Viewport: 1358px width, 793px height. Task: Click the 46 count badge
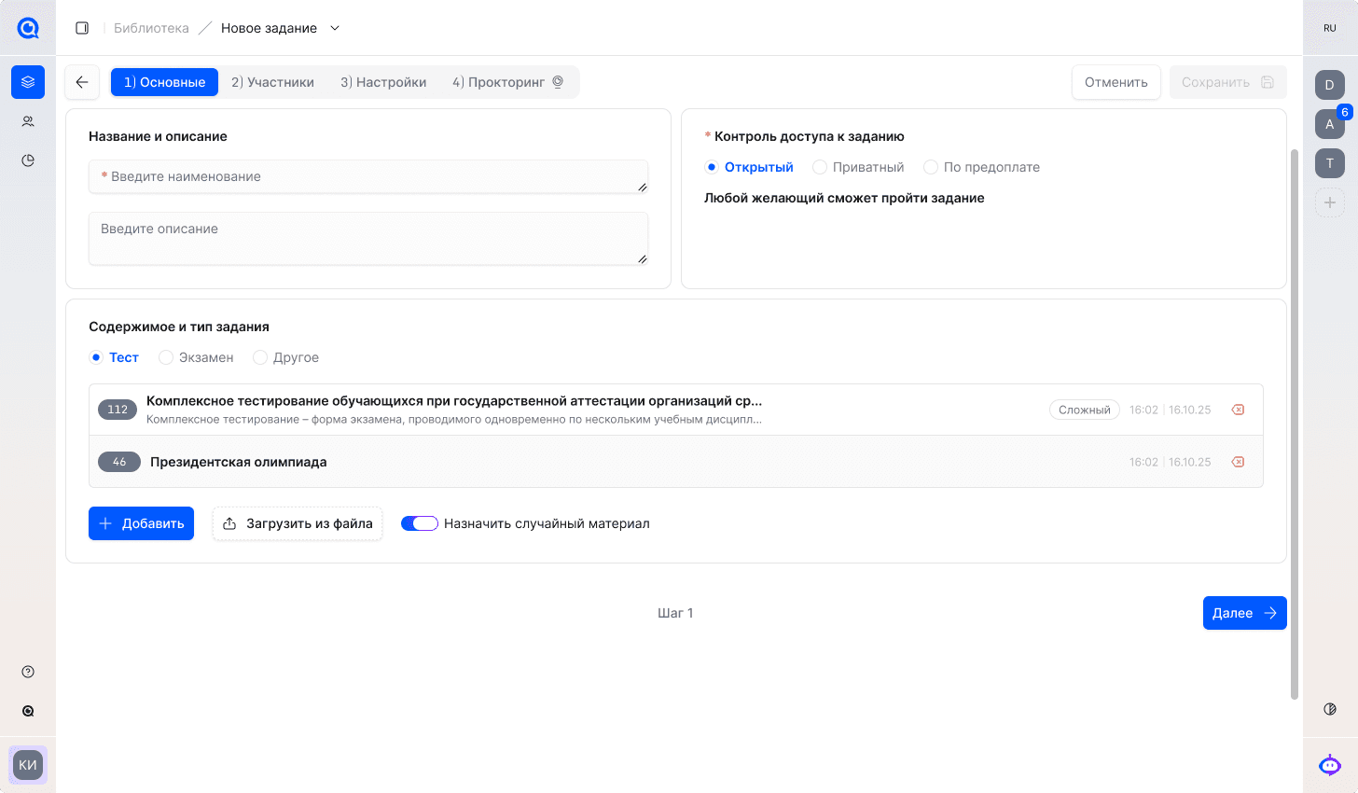point(119,462)
